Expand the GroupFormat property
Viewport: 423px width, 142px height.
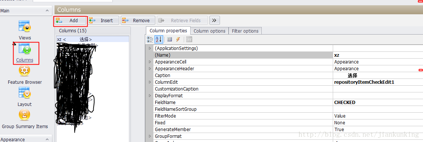150,136
